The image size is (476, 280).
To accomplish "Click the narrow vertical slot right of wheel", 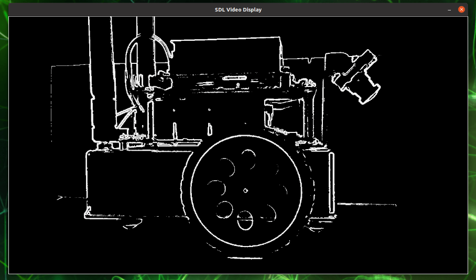I will (x=331, y=183).
